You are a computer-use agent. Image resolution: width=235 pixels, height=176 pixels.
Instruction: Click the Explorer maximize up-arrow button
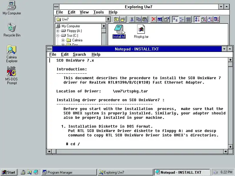point(226,7)
